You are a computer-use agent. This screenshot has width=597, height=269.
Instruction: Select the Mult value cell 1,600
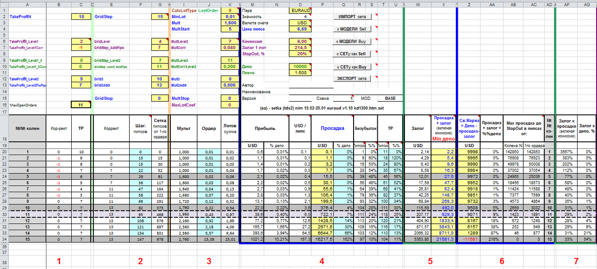230,23
